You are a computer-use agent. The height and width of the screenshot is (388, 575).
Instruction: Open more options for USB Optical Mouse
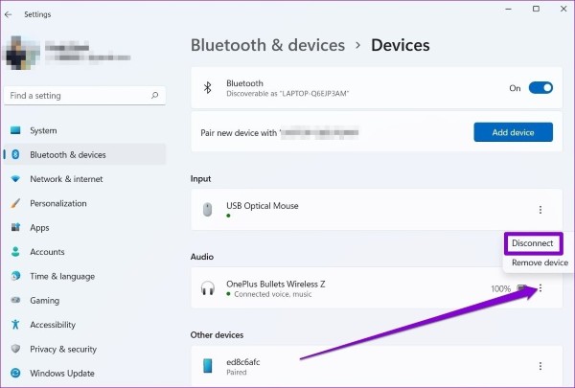point(540,210)
